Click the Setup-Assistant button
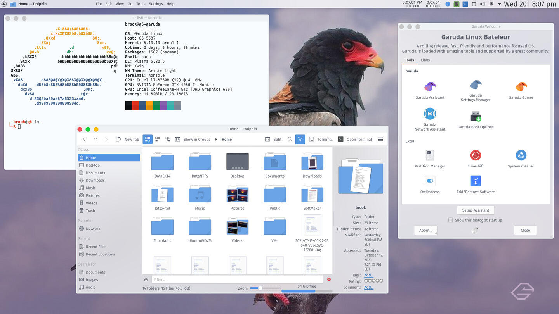The height and width of the screenshot is (314, 559). click(475, 210)
